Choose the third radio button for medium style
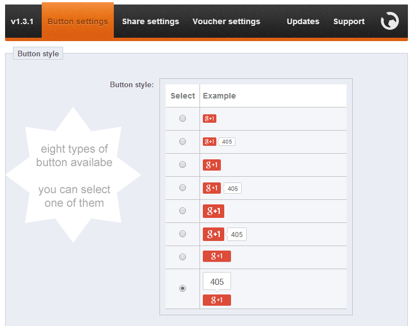 [182, 164]
